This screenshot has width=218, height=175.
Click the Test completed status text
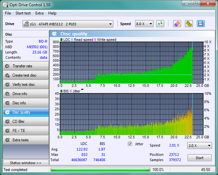pos(15,170)
